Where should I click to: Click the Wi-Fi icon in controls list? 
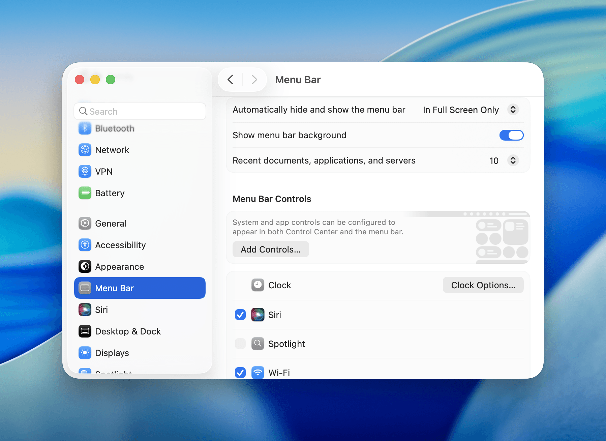click(x=258, y=373)
